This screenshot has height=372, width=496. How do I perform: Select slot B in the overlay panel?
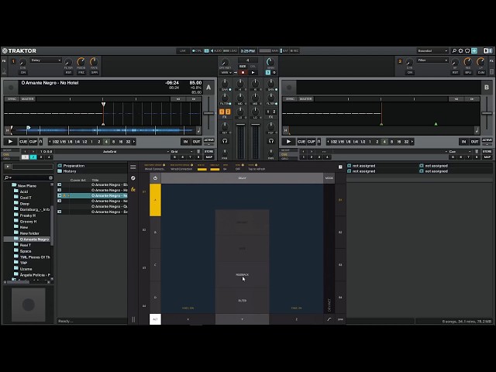(155, 232)
